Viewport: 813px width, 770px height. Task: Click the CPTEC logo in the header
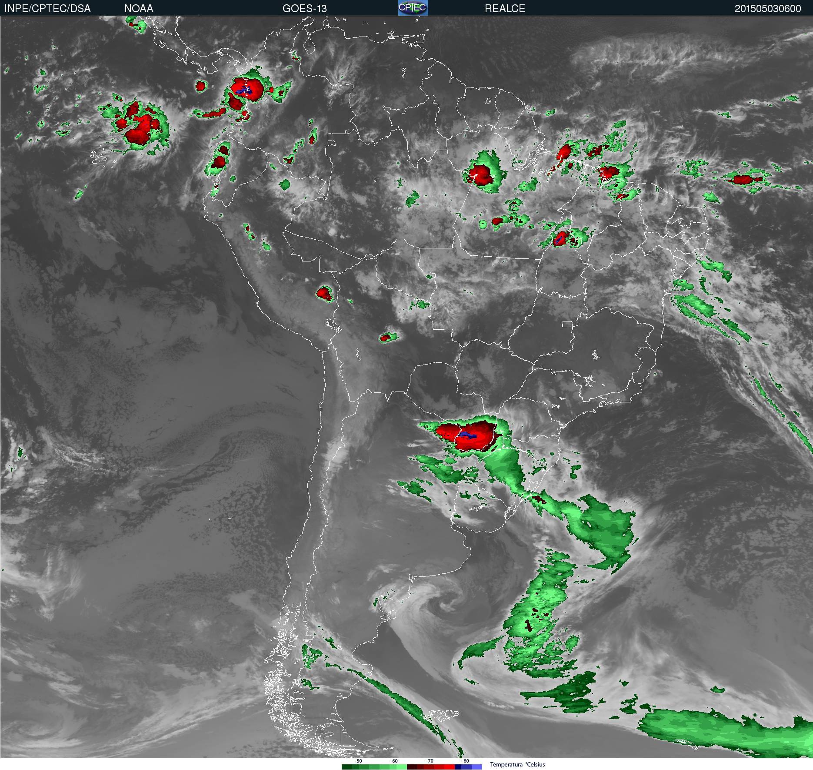[x=413, y=8]
